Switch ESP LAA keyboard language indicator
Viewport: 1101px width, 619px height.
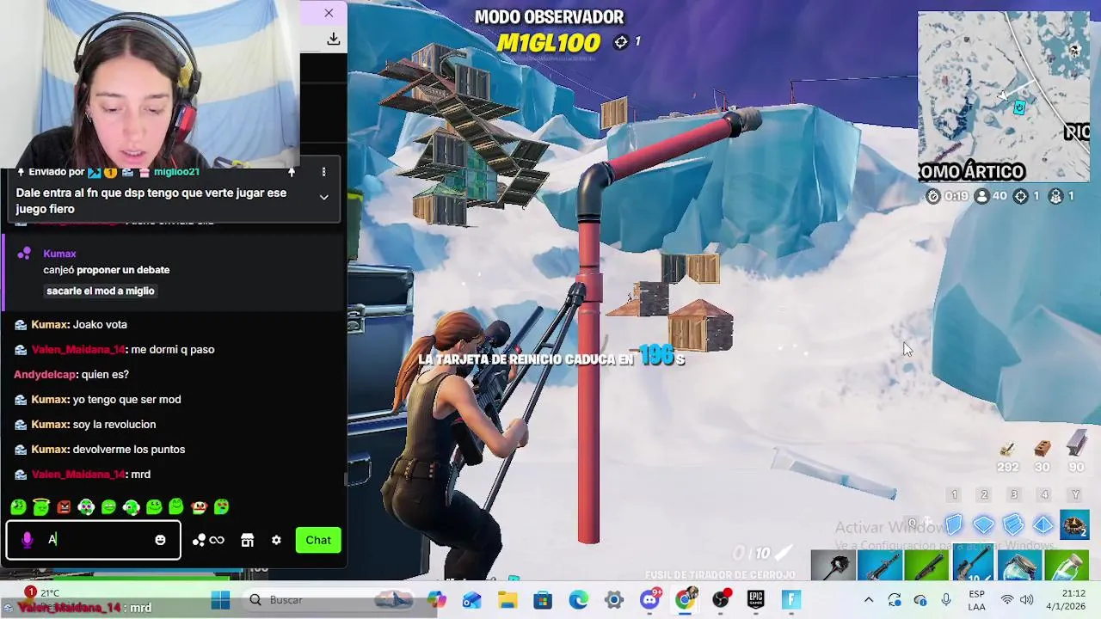[x=976, y=599]
